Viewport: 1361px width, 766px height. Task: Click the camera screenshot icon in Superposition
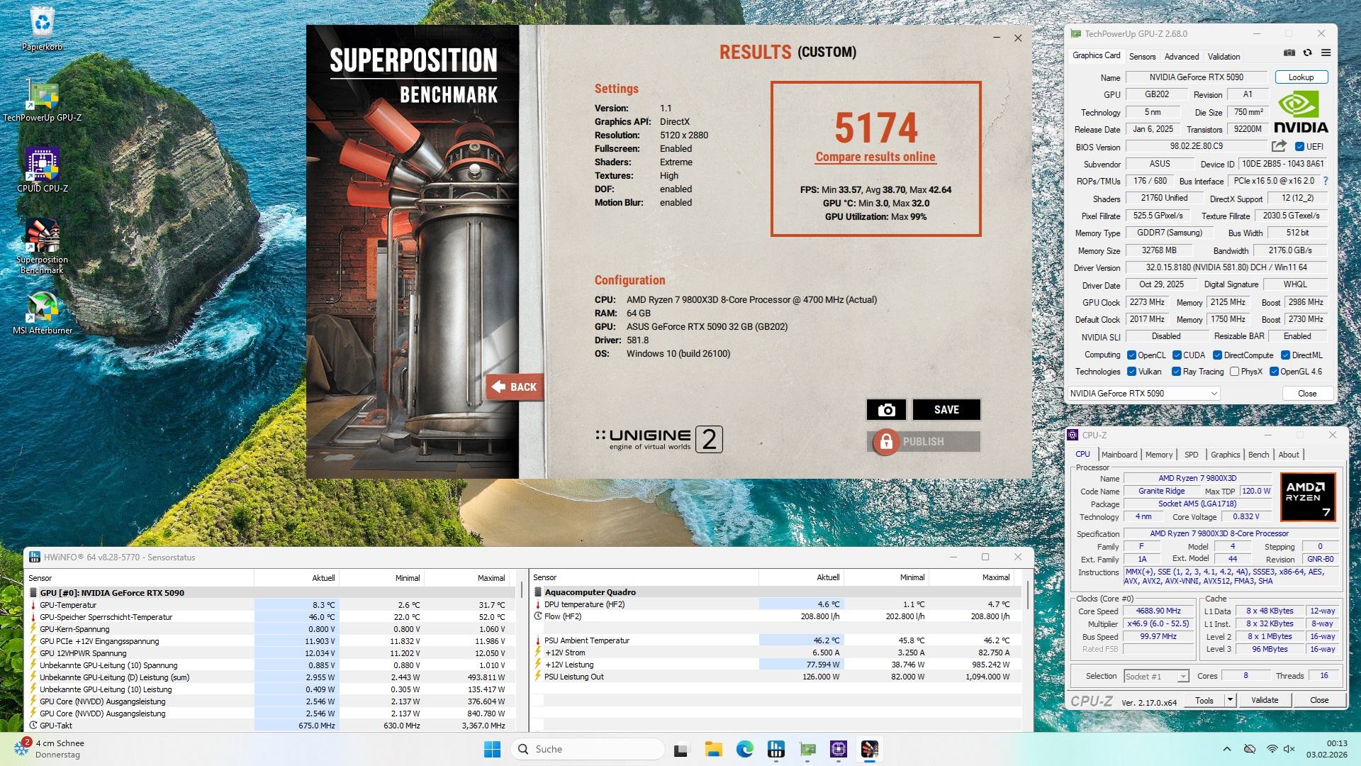(x=886, y=410)
